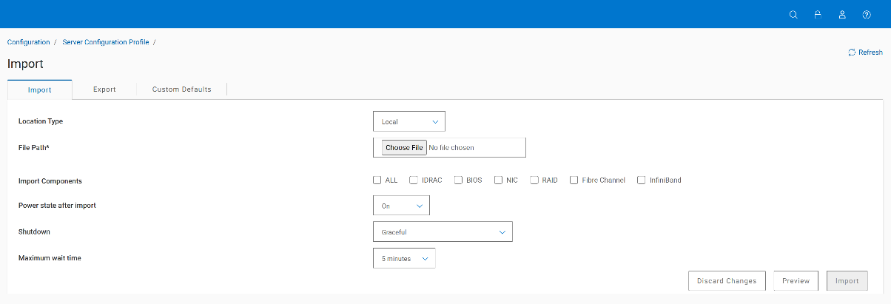891x304 pixels.
Task: Expand the Maximum wait time dropdown
Action: click(x=404, y=258)
